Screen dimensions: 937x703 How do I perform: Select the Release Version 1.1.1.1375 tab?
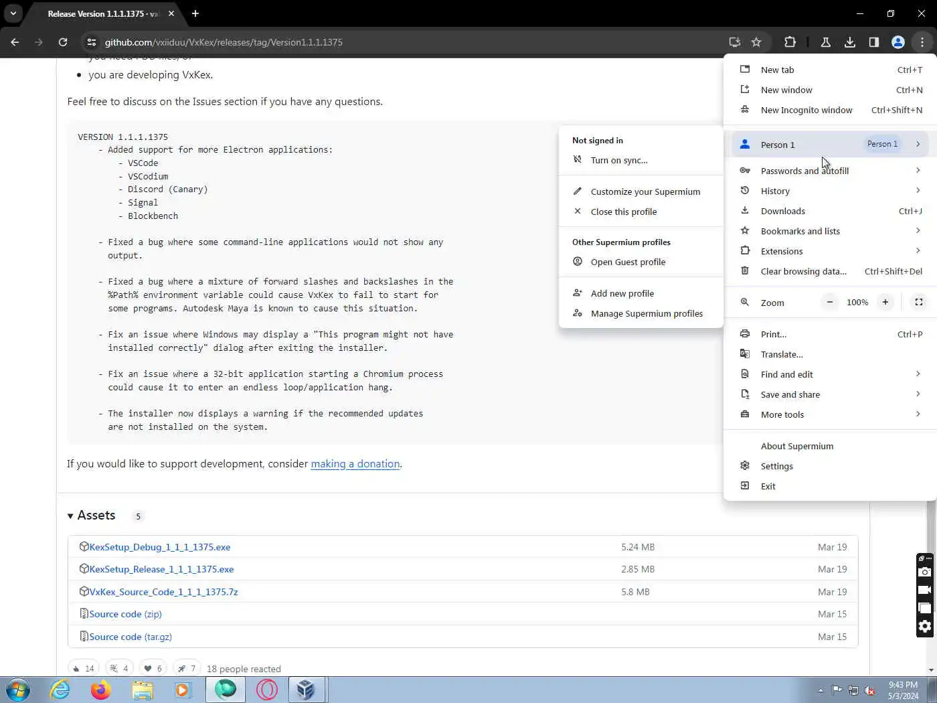point(104,13)
